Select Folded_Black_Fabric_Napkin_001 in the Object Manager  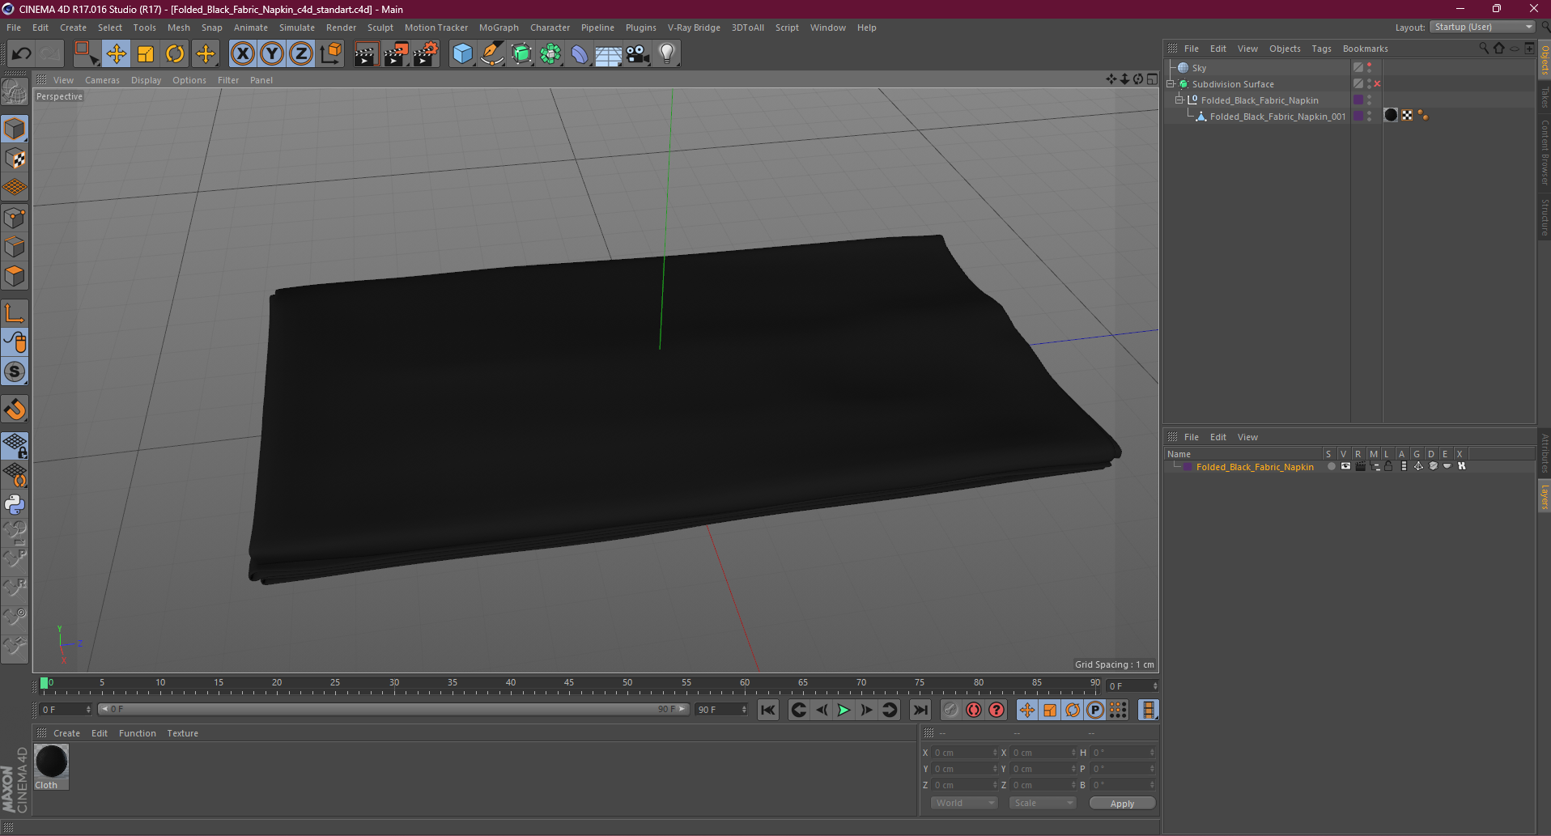pyautogui.click(x=1277, y=117)
